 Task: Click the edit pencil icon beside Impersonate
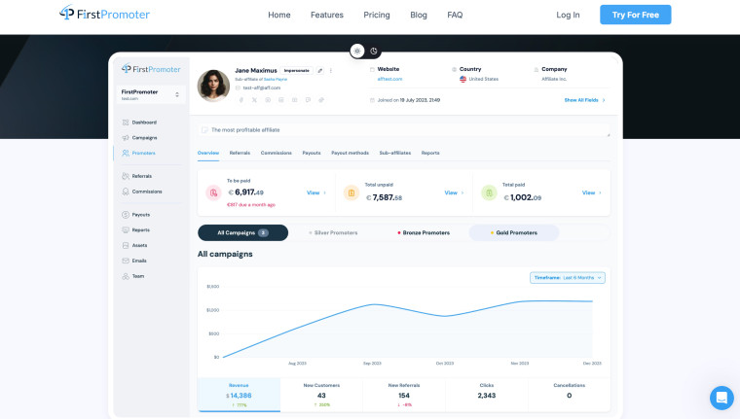click(320, 71)
